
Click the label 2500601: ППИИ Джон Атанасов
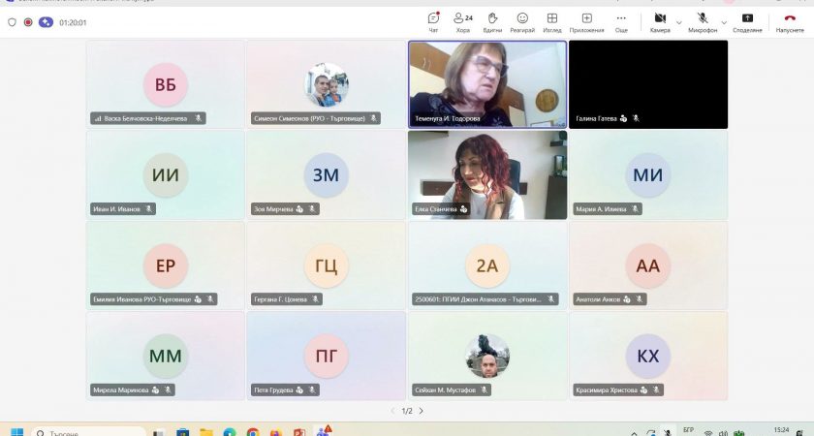click(x=478, y=299)
